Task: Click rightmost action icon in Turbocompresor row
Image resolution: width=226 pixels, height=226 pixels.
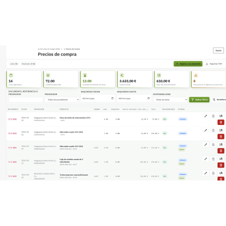Action: tap(221, 173)
